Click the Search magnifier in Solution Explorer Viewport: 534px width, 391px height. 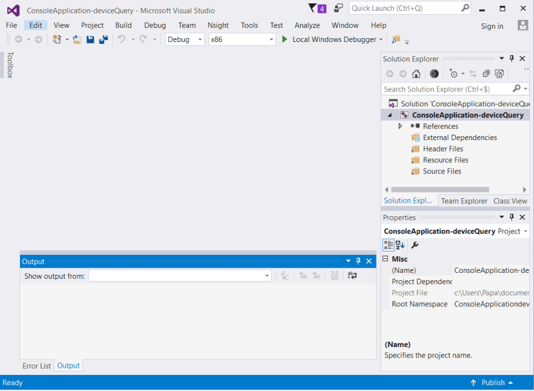tap(517, 88)
